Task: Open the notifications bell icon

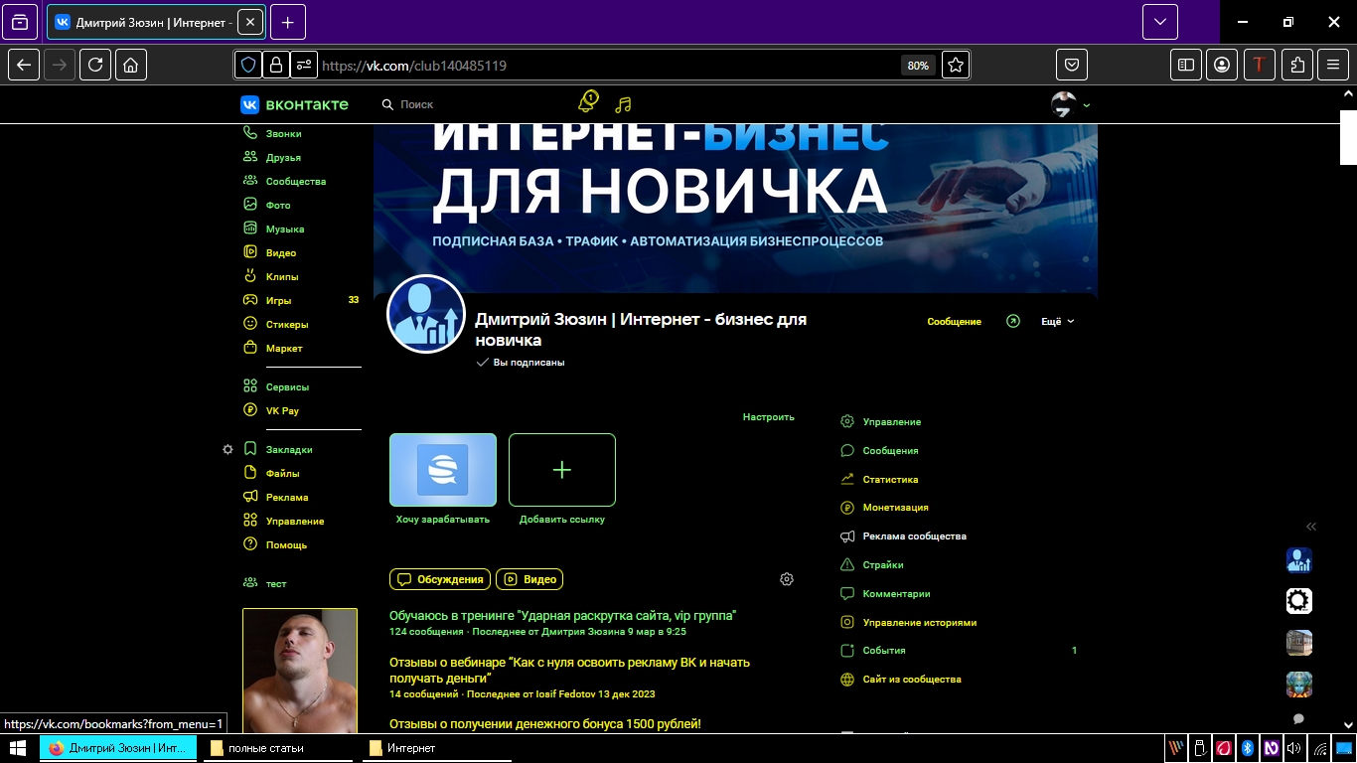Action: click(x=587, y=103)
